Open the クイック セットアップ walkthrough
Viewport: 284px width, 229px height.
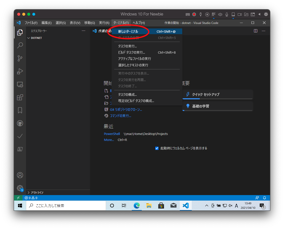[217, 94]
